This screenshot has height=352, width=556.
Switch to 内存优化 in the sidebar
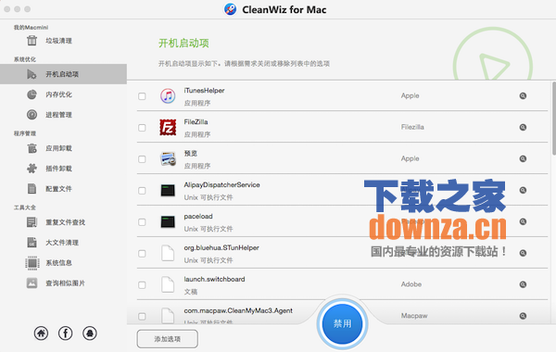tap(59, 94)
